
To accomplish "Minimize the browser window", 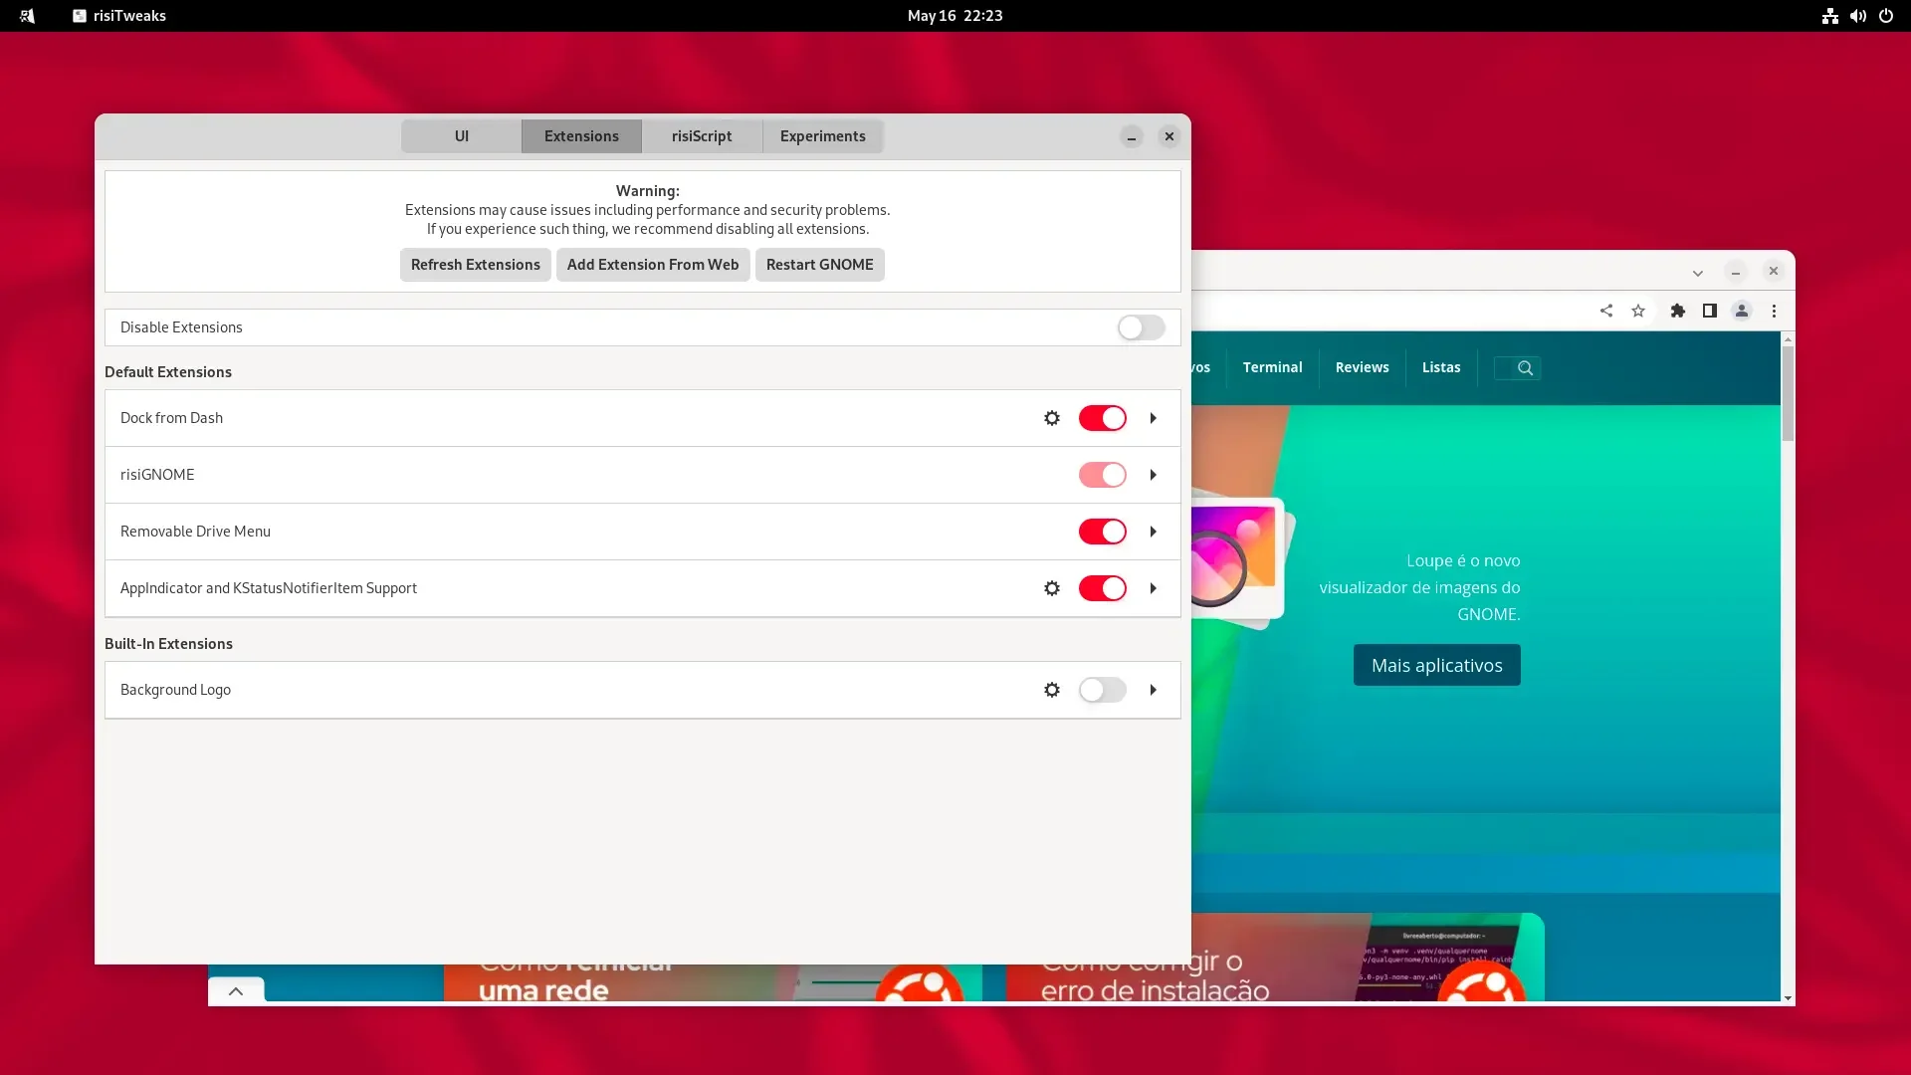I will point(1736,272).
